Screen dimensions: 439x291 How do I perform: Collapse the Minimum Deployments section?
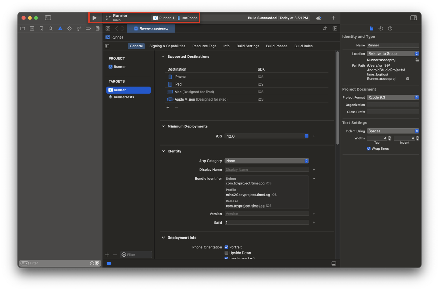coord(163,126)
